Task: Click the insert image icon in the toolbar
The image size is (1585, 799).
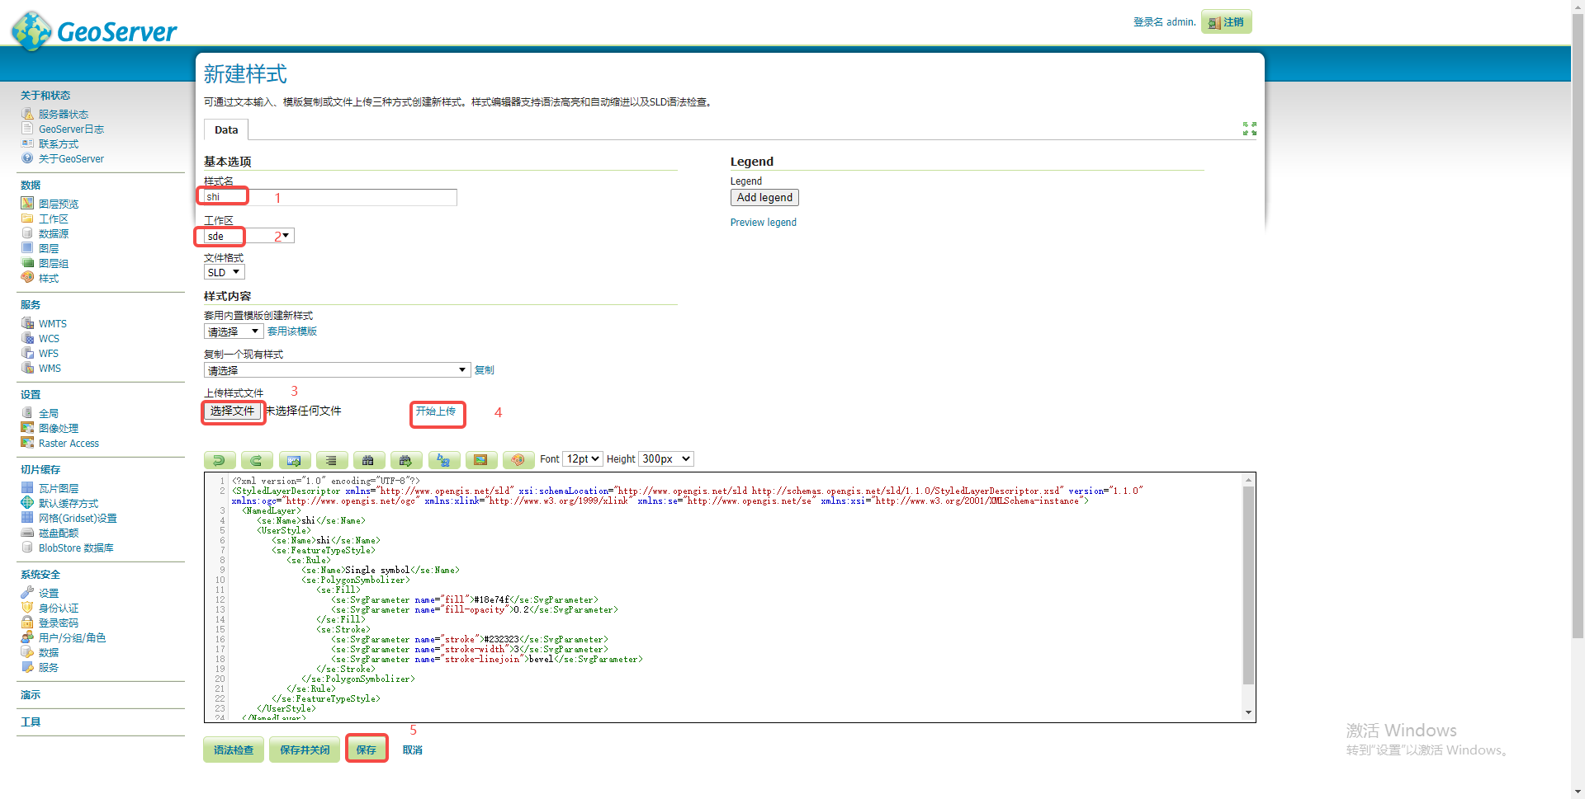Action: (x=481, y=460)
